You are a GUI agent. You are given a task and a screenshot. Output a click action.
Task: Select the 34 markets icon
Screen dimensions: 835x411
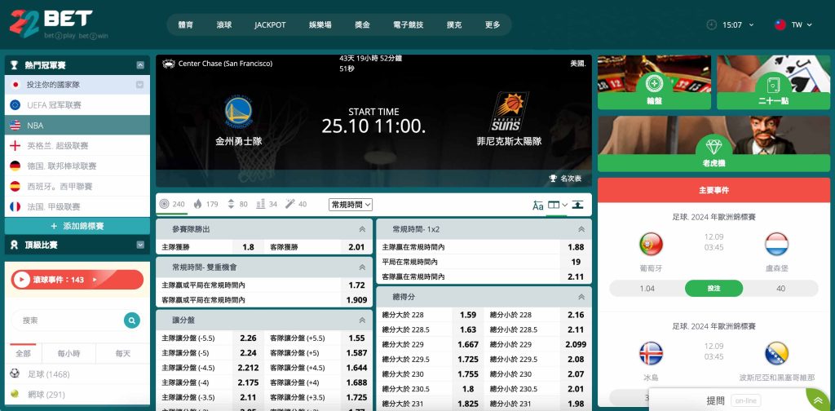[x=260, y=204]
